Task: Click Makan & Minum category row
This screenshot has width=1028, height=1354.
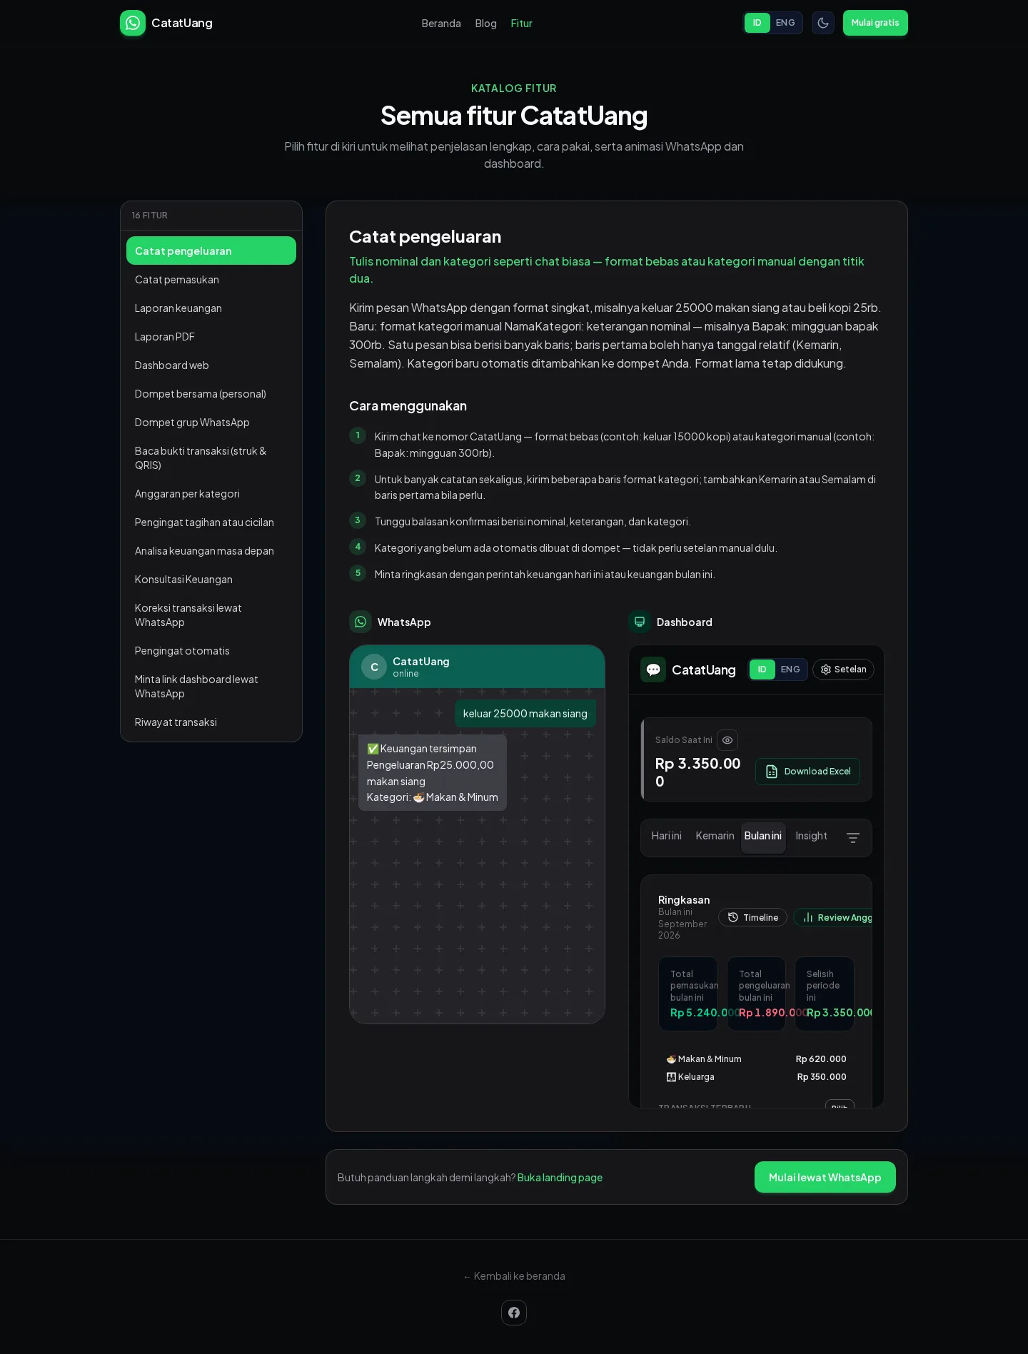Action: 756,1059
